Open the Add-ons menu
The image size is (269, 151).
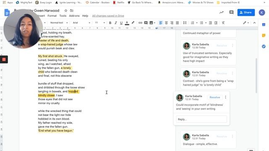click(x=74, y=16)
